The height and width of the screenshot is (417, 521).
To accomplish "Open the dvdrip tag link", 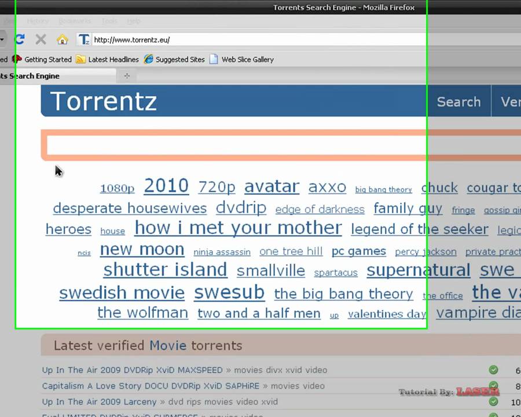I will pyautogui.click(x=241, y=208).
